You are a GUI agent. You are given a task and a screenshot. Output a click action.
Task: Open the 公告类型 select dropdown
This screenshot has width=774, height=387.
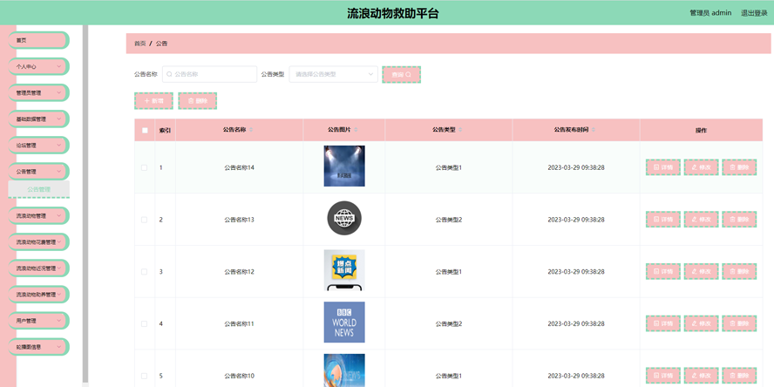coord(333,75)
